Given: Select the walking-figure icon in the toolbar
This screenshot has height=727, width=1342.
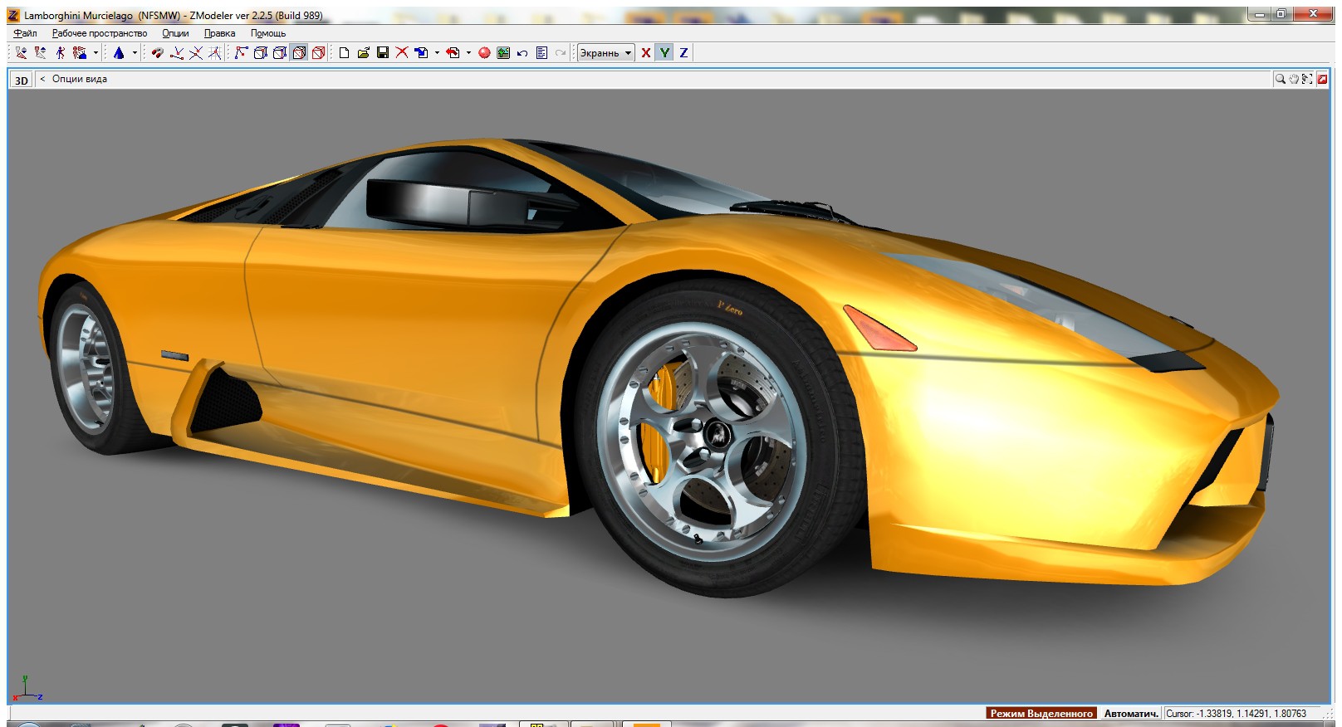Looking at the screenshot, I should pyautogui.click(x=60, y=52).
